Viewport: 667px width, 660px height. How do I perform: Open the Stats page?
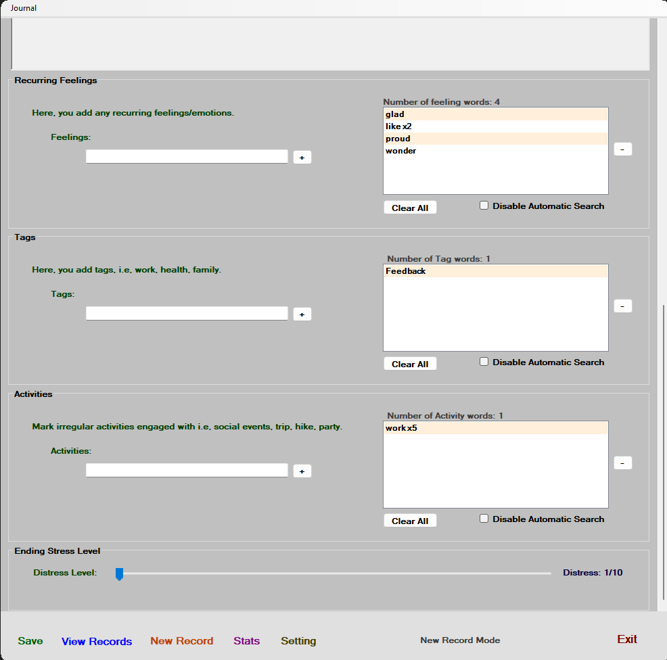[247, 641]
